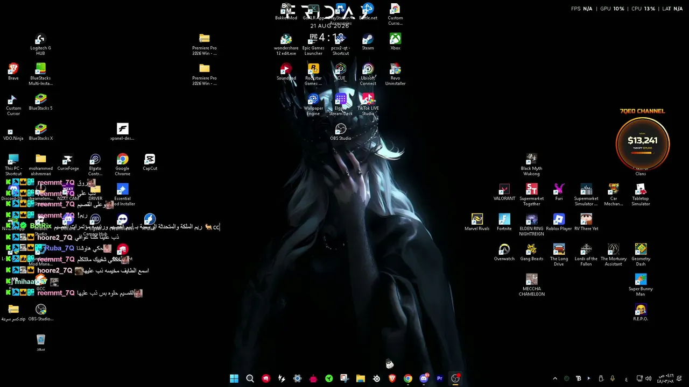Select the Battle.net desktop icon
The height and width of the screenshot is (387, 689).
[x=368, y=12]
